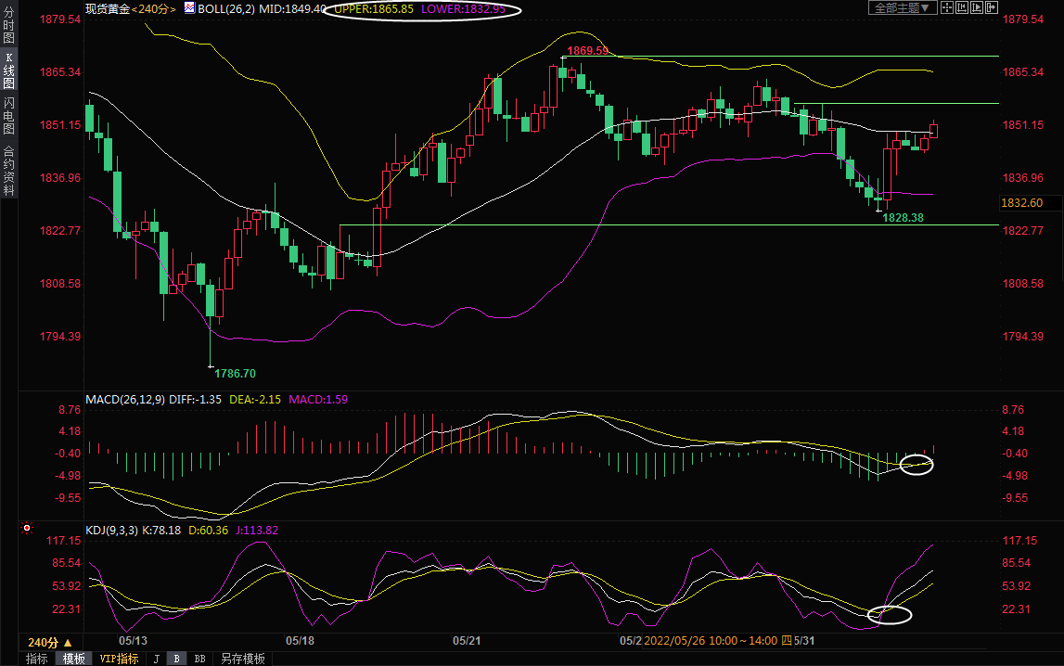Click the crosshair cursor icon
The width and height of the screenshot is (1064, 666).
(x=947, y=7)
